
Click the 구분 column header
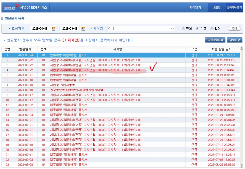point(194,49)
